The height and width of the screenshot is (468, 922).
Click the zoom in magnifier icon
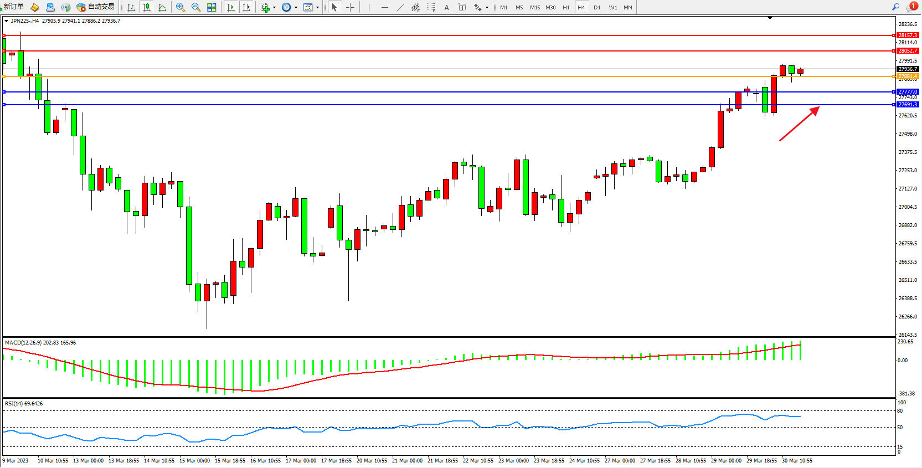click(181, 7)
